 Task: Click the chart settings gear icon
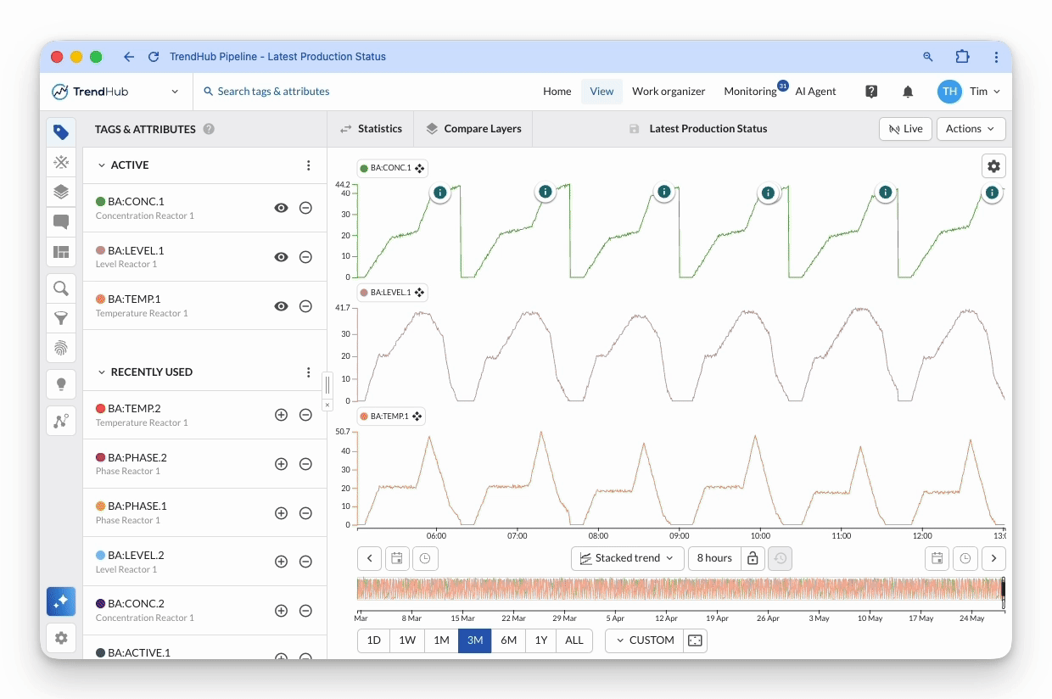993,166
